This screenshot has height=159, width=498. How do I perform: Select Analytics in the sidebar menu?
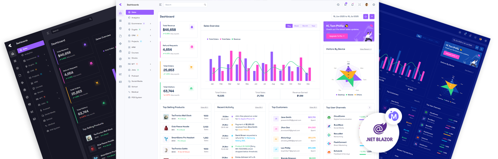click(x=135, y=18)
